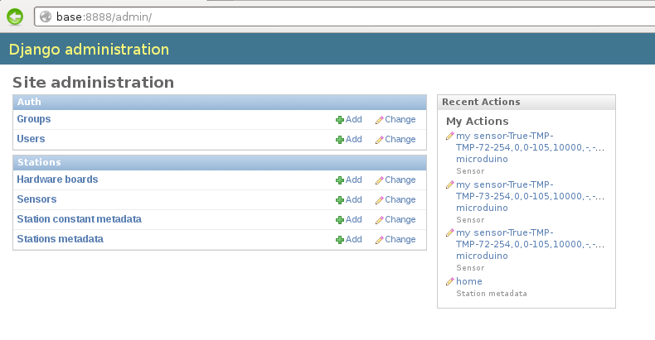Open the Groups model link
Image resolution: width=655 pixels, height=340 pixels.
pos(34,119)
